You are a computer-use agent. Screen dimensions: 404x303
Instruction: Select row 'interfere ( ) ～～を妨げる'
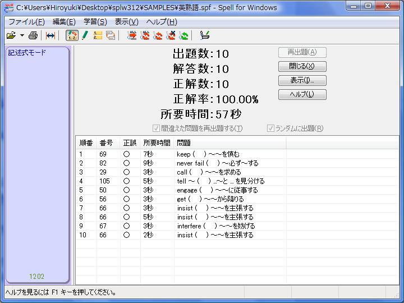tap(237, 226)
